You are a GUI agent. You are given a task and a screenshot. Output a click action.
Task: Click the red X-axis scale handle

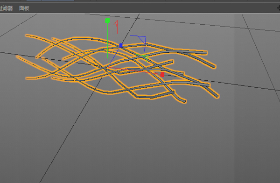(162, 75)
